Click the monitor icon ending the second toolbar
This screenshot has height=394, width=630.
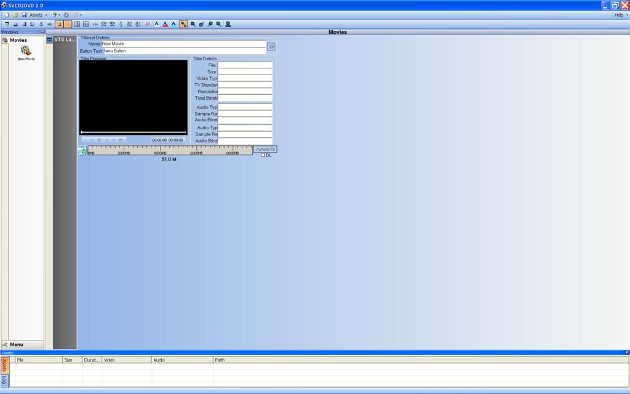click(228, 24)
